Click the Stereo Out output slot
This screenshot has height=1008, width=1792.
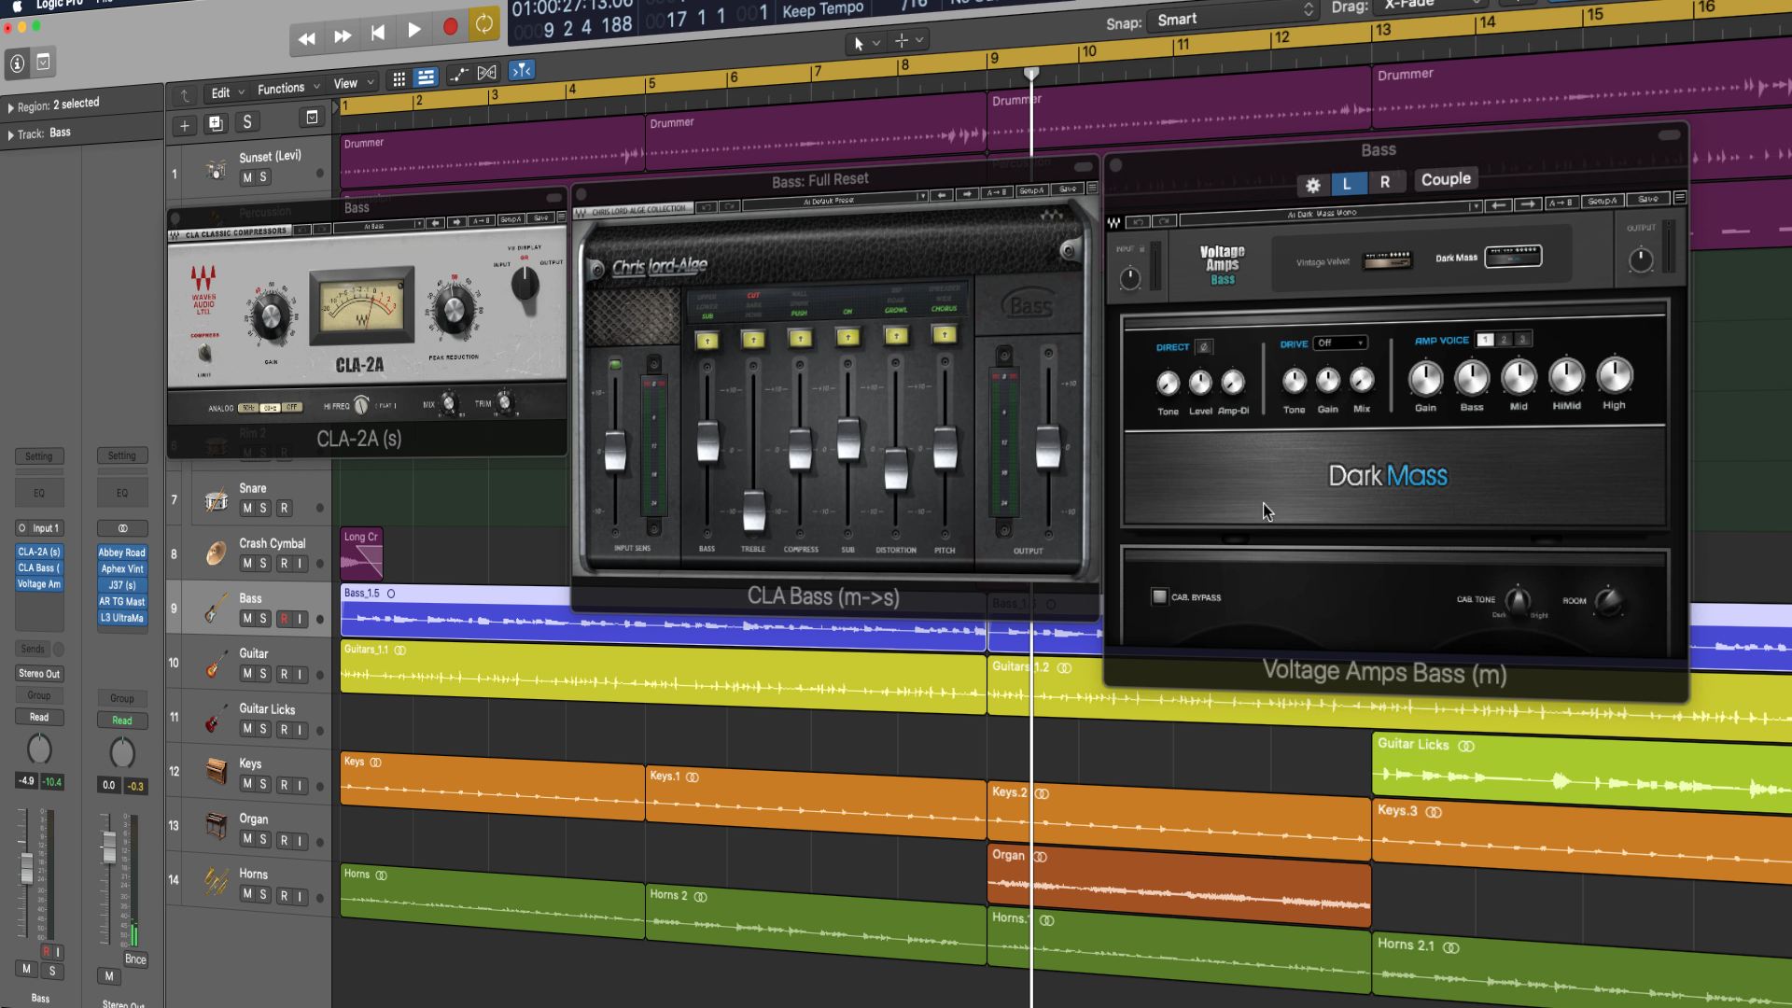pyautogui.click(x=39, y=674)
